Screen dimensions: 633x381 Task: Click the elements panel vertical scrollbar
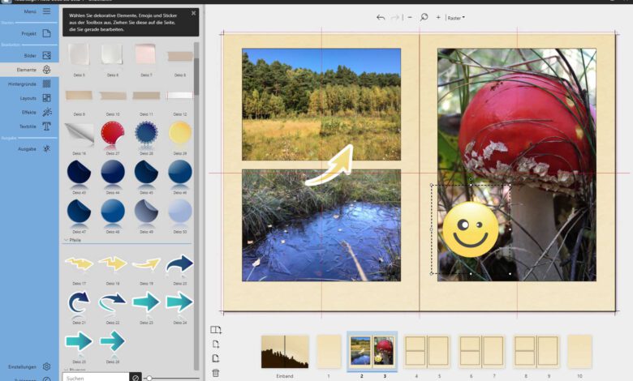[x=196, y=76]
